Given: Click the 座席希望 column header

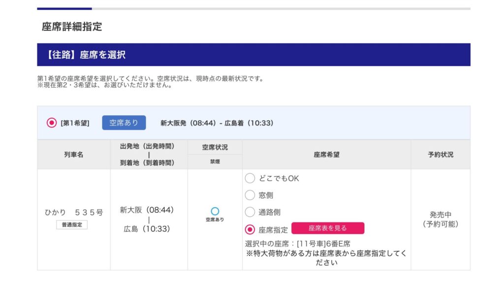Looking at the screenshot, I should [x=326, y=155].
